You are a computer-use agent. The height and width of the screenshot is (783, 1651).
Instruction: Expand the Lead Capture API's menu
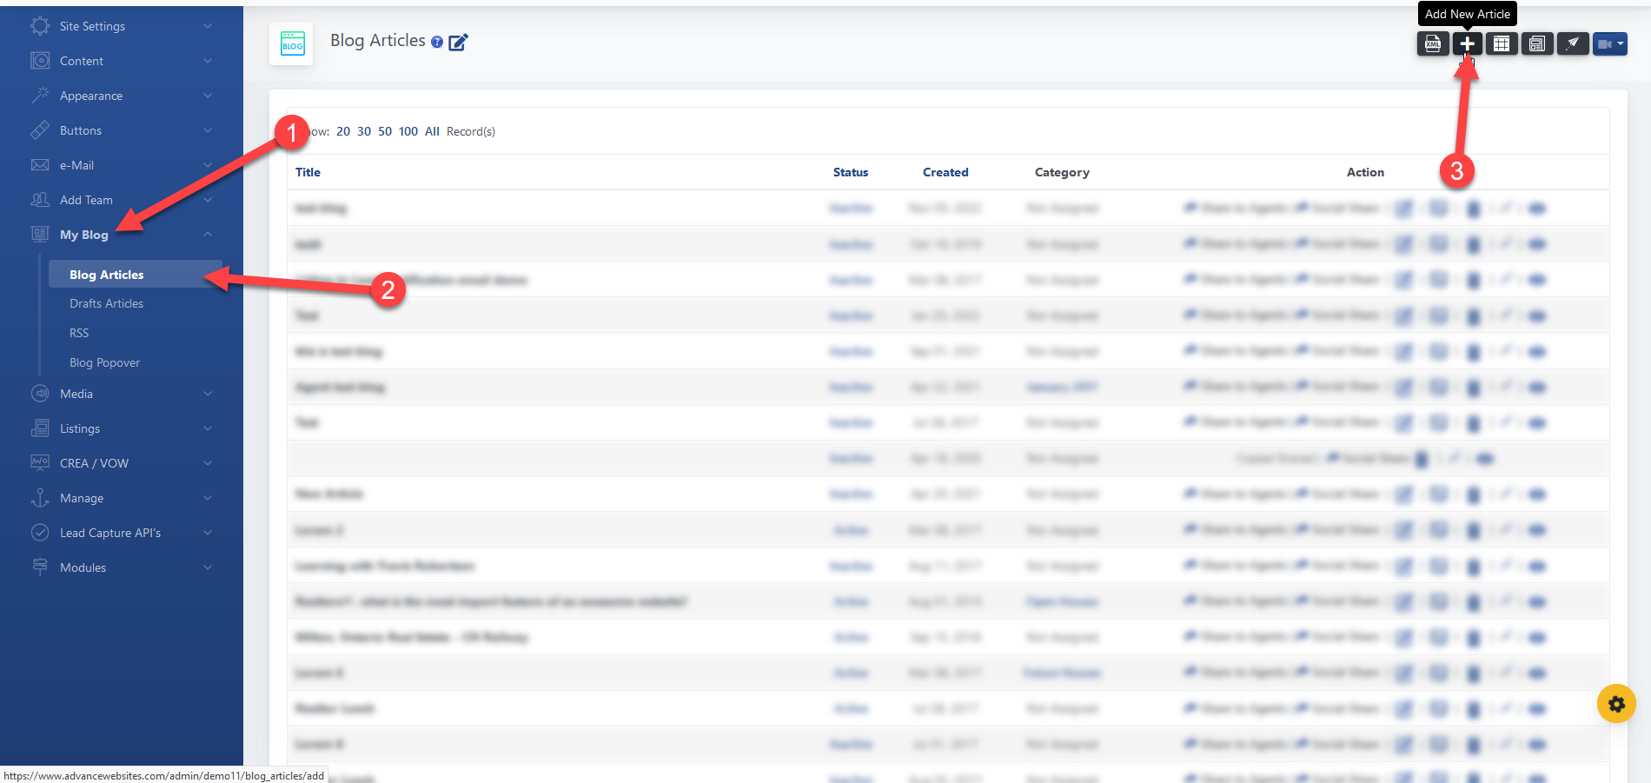click(x=122, y=533)
